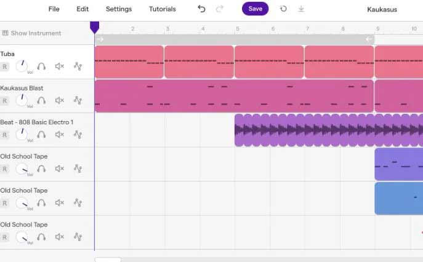
Task: Open the Edit dropdown menu
Action: pos(83,9)
